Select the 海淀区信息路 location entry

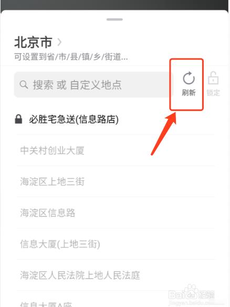[116, 212]
